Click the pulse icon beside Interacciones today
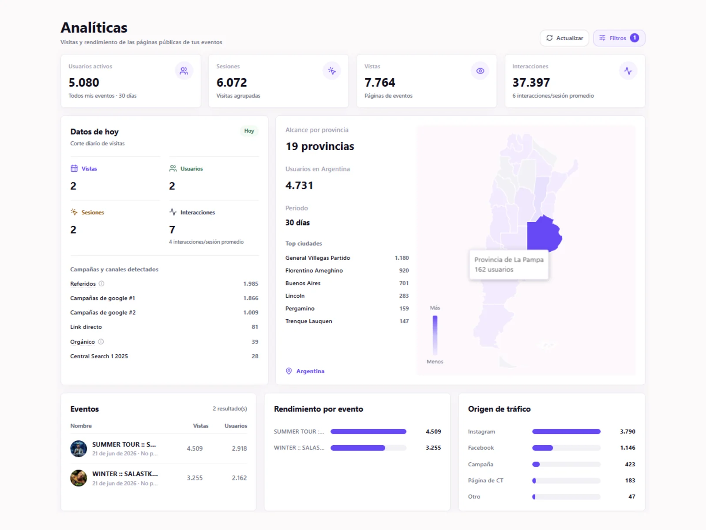 click(173, 212)
